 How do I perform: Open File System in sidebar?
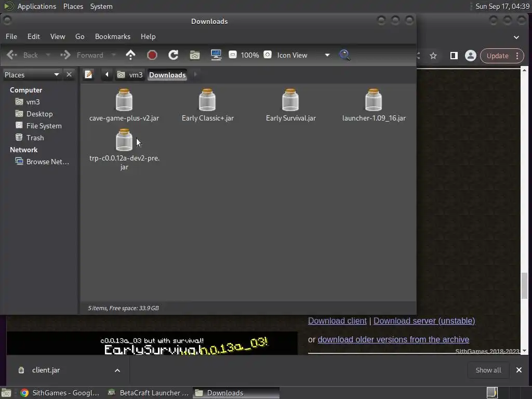(x=38, y=126)
